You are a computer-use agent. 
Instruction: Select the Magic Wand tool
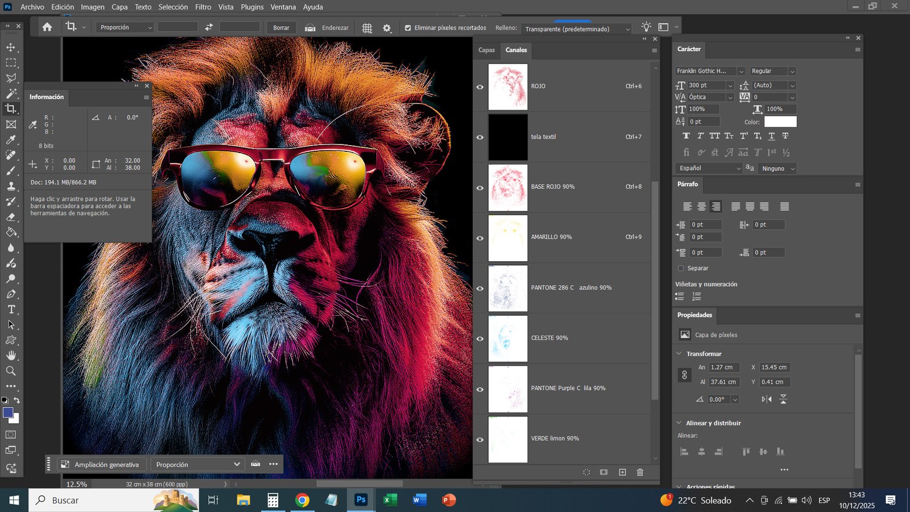tap(11, 93)
